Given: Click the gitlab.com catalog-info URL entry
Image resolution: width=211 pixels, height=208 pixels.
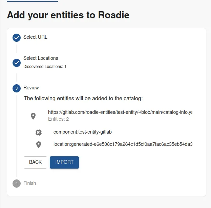Looking at the screenshot, I should pos(120,112).
